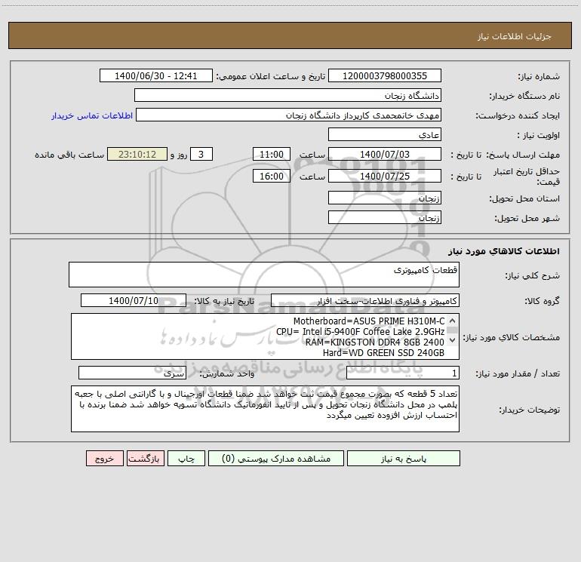Click the need number field 1200003798000355

(x=385, y=75)
